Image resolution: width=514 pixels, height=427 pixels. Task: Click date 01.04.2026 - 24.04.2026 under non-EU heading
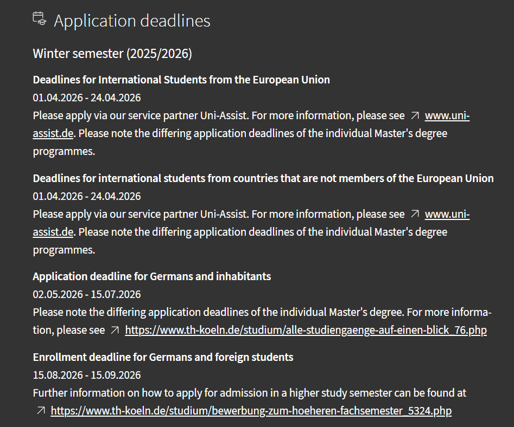[87, 196]
